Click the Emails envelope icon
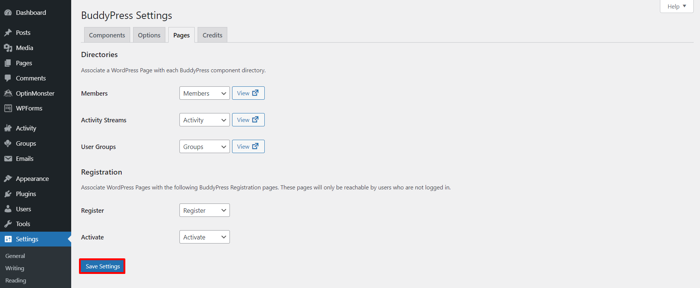The width and height of the screenshot is (700, 288). (x=8, y=159)
